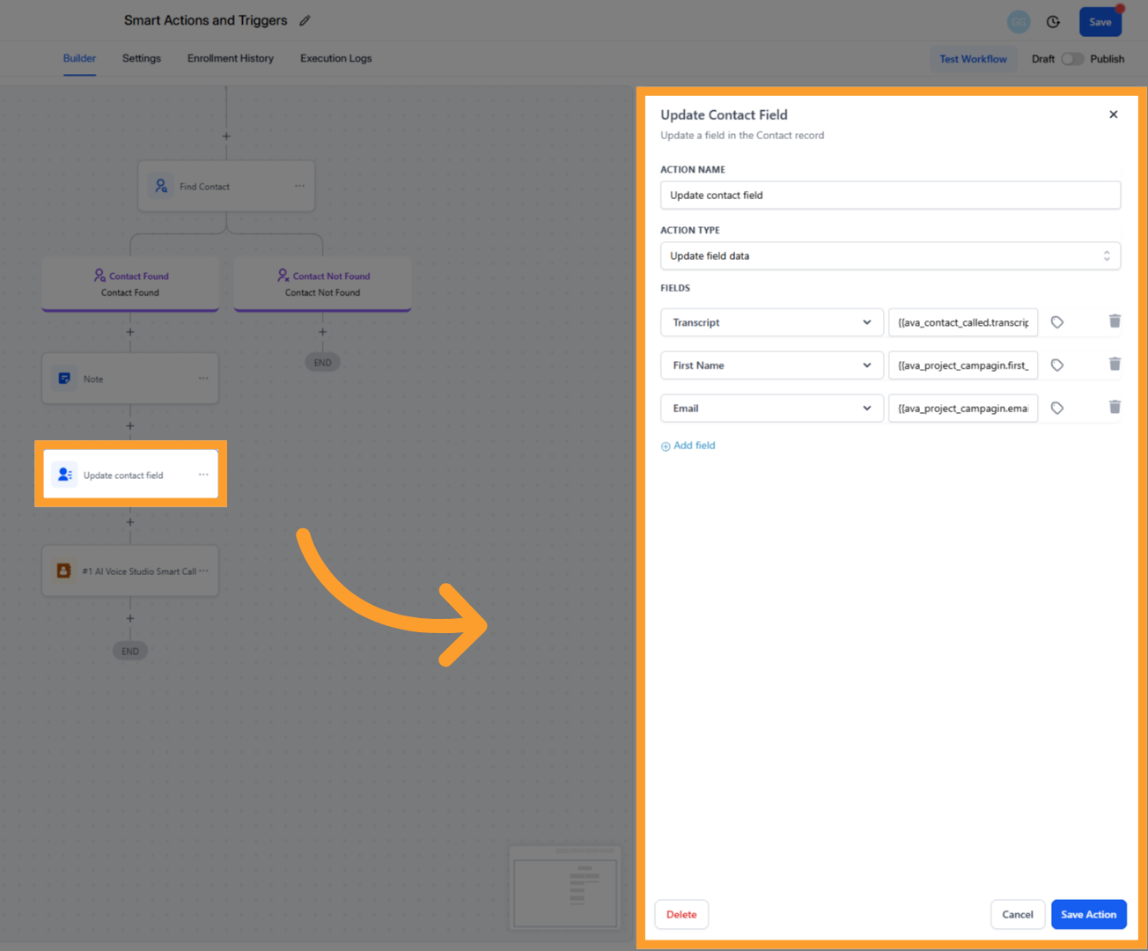
Task: Close the Update Contact Field panel
Action: coord(1113,114)
